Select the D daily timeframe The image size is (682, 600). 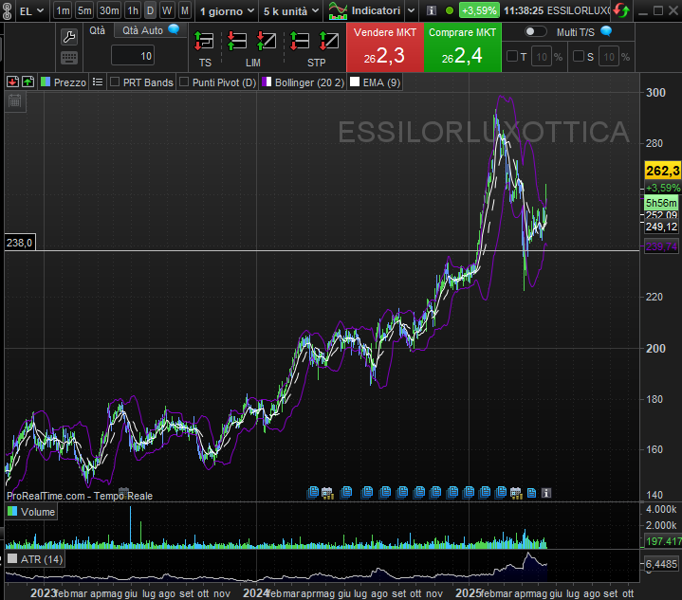tap(150, 10)
